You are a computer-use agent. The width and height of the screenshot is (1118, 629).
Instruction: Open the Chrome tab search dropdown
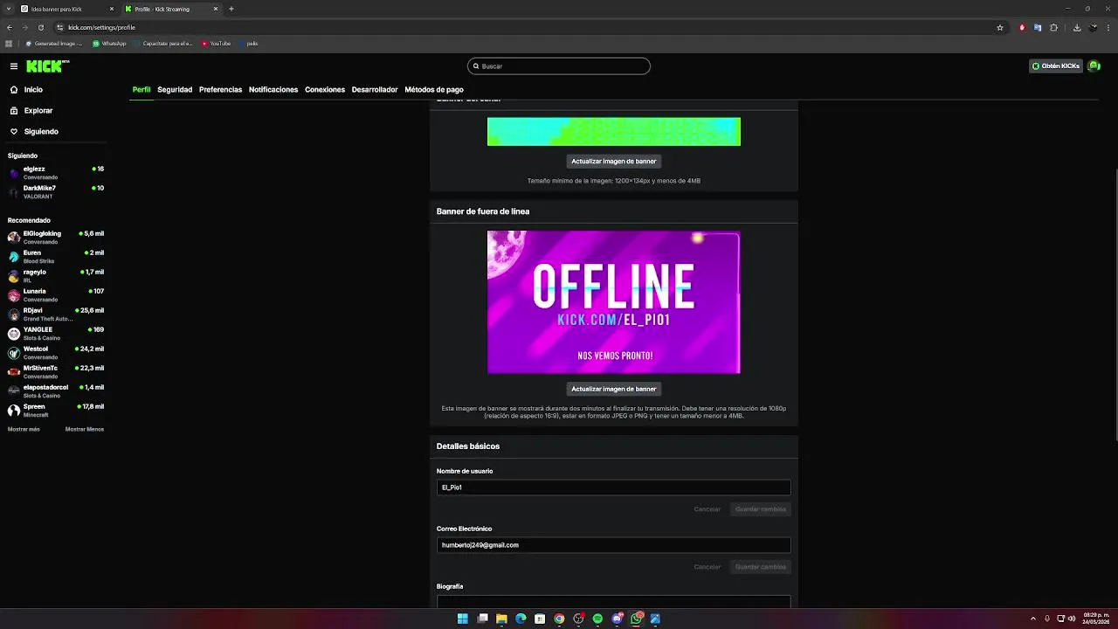coord(7,9)
